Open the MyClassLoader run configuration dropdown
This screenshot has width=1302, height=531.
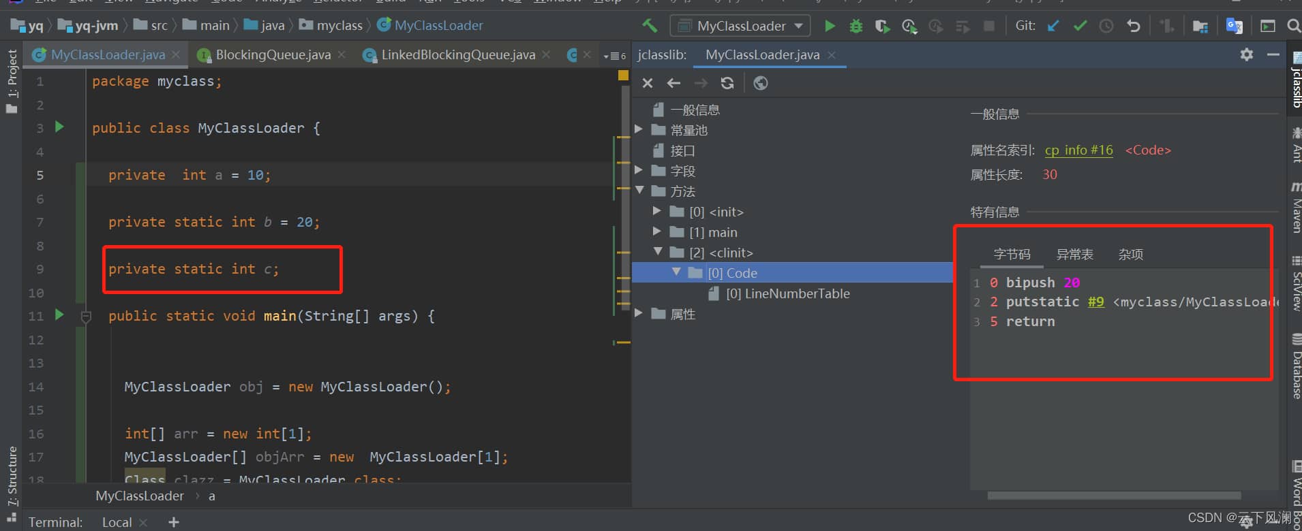tap(741, 26)
